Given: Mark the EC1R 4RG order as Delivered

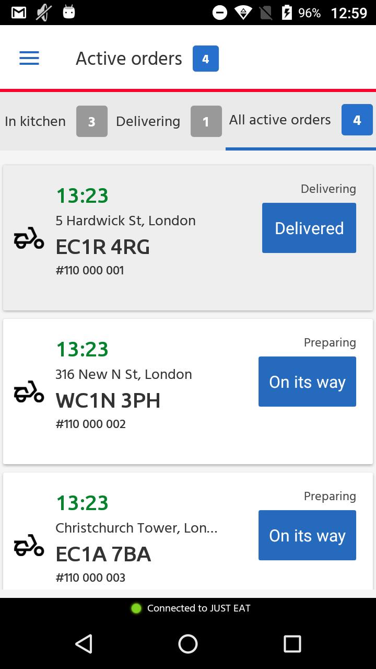Looking at the screenshot, I should (309, 228).
